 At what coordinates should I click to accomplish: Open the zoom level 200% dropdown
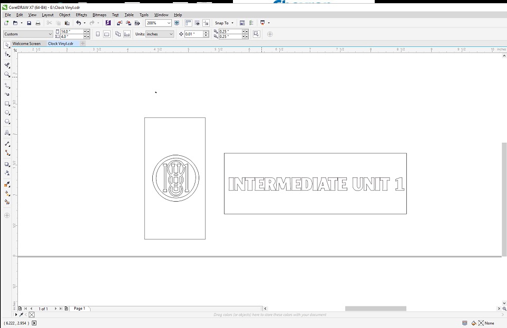[x=169, y=23]
